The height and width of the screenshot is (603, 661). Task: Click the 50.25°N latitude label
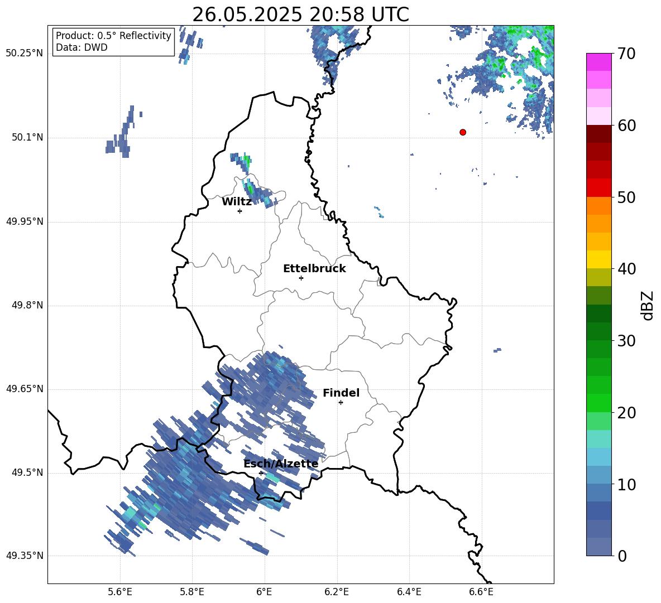pyautogui.click(x=25, y=54)
